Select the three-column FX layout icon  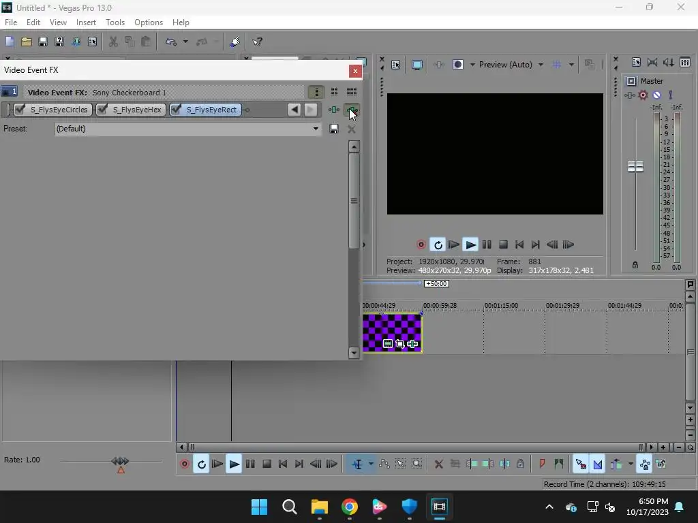pyautogui.click(x=352, y=92)
